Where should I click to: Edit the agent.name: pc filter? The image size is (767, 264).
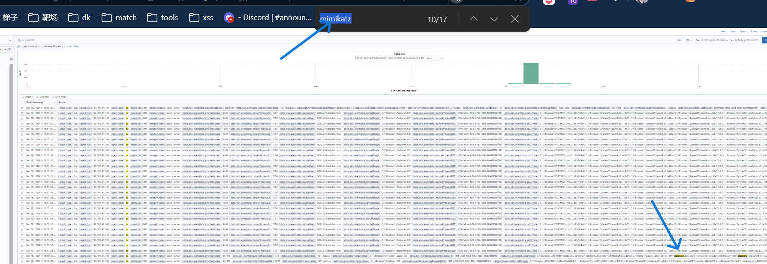coord(31,46)
